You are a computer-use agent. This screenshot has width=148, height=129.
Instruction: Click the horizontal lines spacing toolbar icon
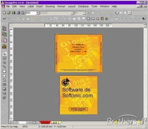(56, 19)
